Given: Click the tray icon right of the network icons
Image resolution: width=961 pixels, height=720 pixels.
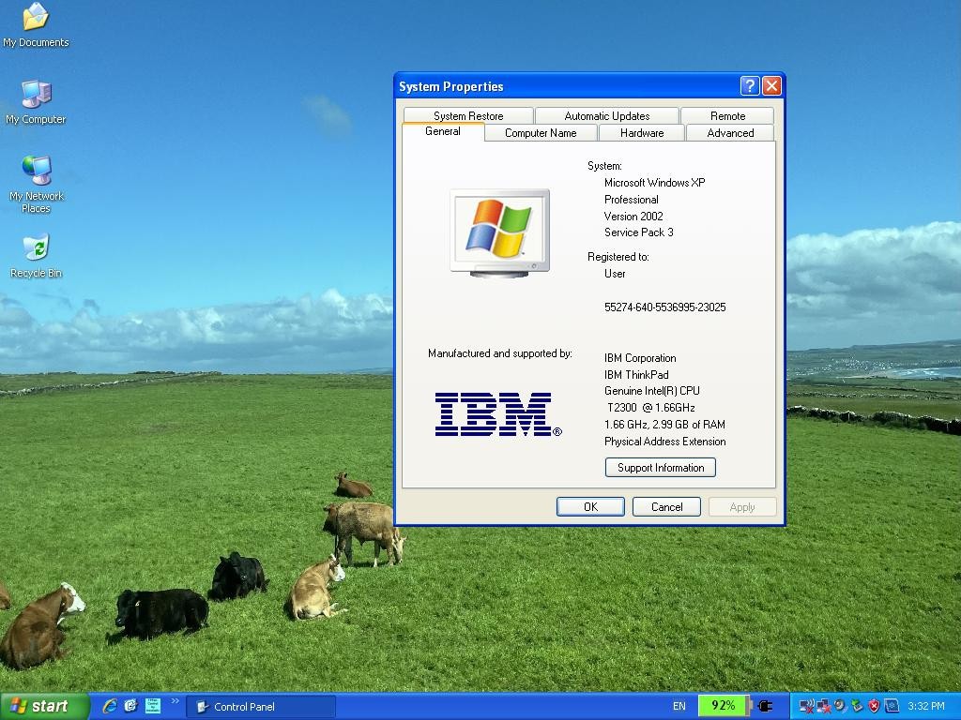Looking at the screenshot, I should coord(840,706).
